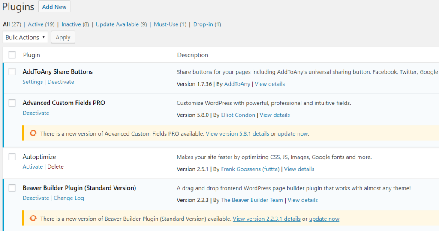Click the Version 2.2.3 text
Screen dimensions: 439x231
192,200
